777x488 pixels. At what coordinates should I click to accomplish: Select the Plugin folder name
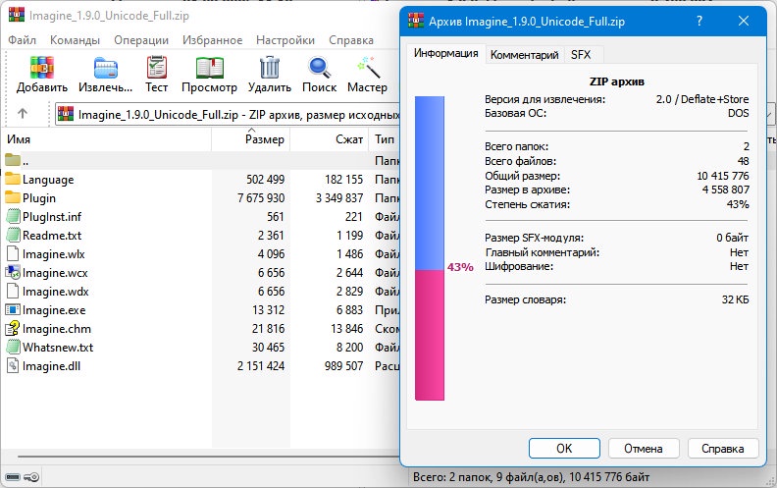point(39,198)
